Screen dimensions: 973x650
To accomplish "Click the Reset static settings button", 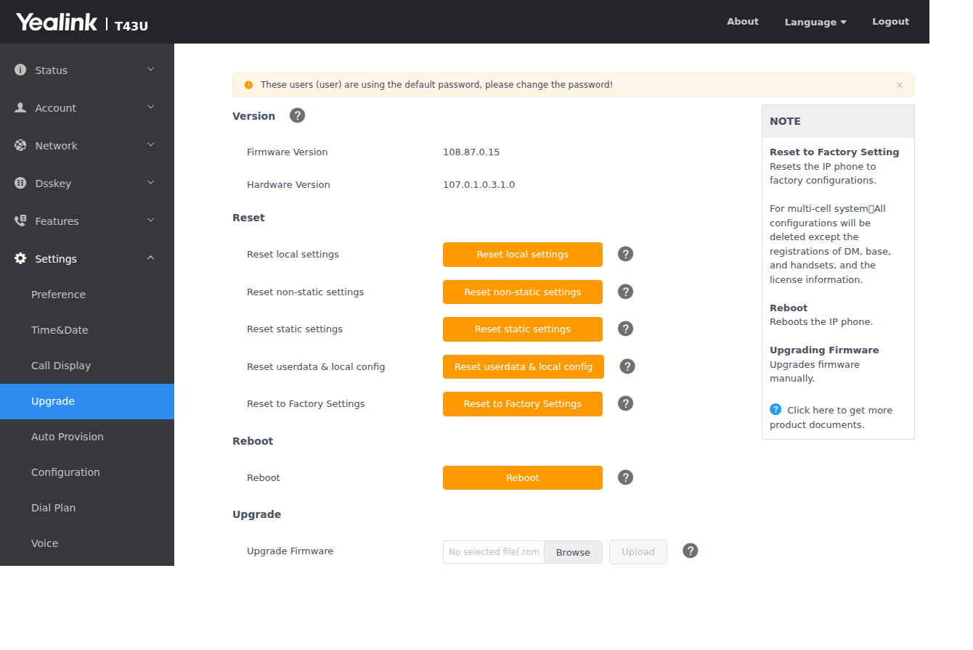I will coord(523,329).
